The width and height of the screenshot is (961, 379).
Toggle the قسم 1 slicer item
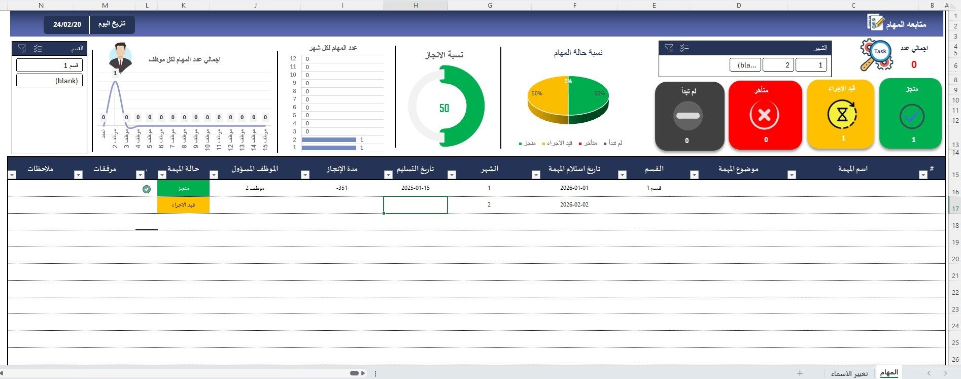click(49, 65)
